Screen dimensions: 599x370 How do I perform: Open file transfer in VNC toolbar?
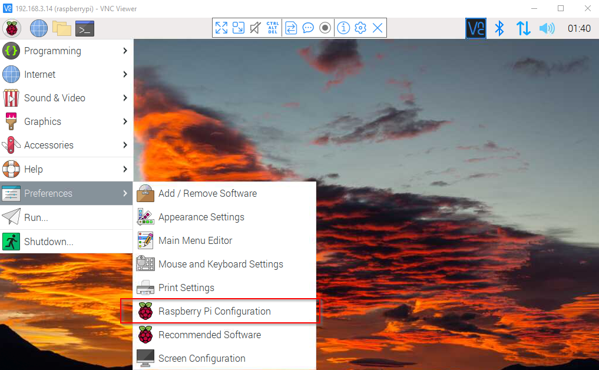click(x=291, y=28)
